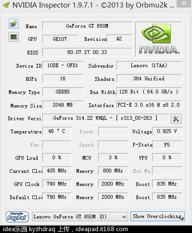The width and height of the screenshot is (192, 233).
Task: Click the Memory Size field 2048 MB
Action: 63,105
